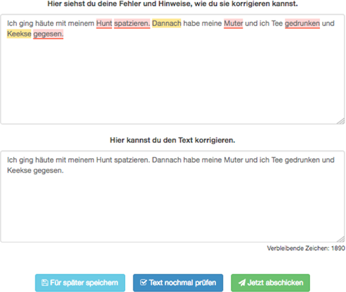
Task: Click the Verbleibende Zeichen counter
Action: [306, 248]
